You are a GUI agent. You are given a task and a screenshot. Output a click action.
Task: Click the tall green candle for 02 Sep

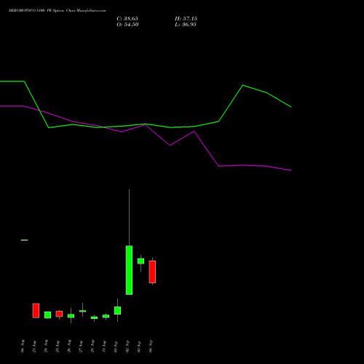129,270
